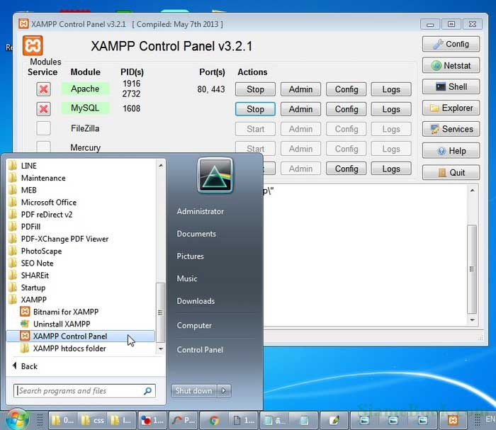This screenshot has height=430, width=496.
Task: Click the Start menu programs scrollbar thumb
Action: [x=160, y=312]
